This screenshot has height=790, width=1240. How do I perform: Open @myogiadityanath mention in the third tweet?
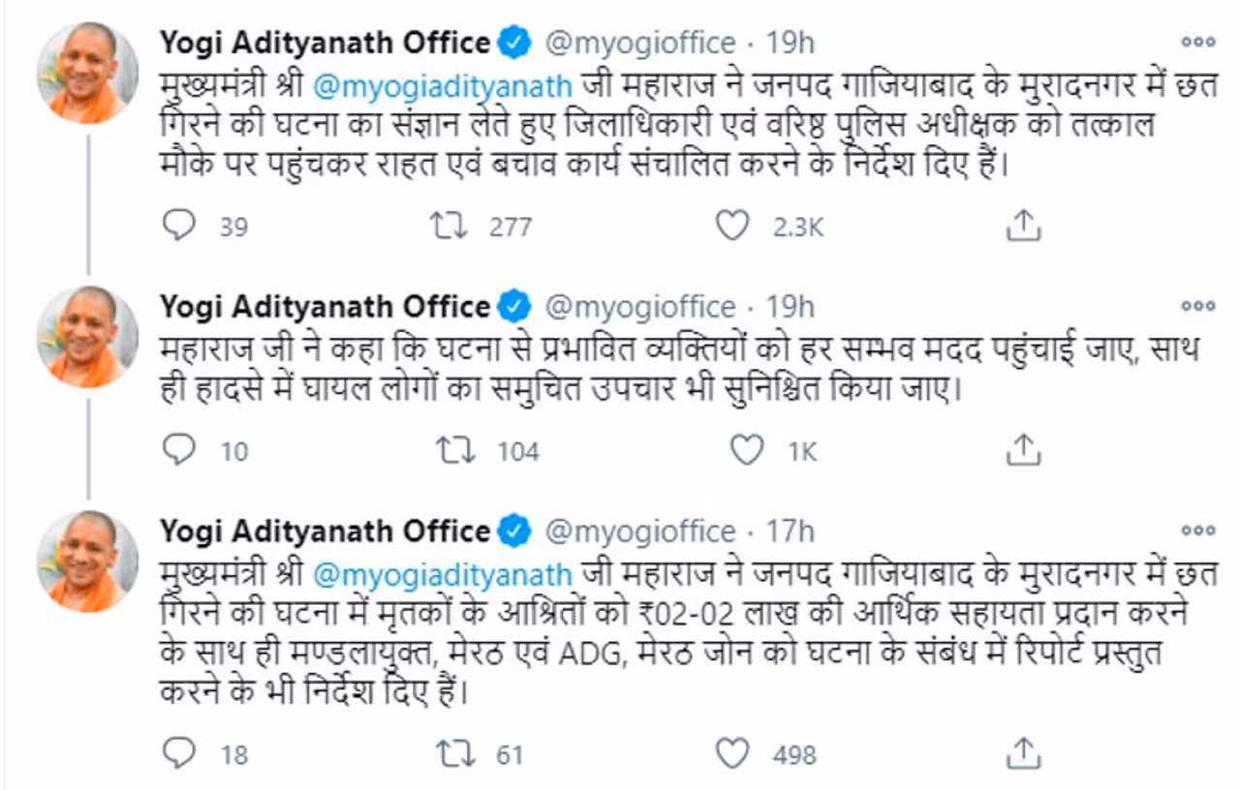pyautogui.click(x=444, y=574)
